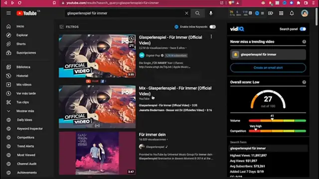Click the Most Viewed vidIQ icon
The height and width of the screenshot is (179, 319).
point(8,155)
